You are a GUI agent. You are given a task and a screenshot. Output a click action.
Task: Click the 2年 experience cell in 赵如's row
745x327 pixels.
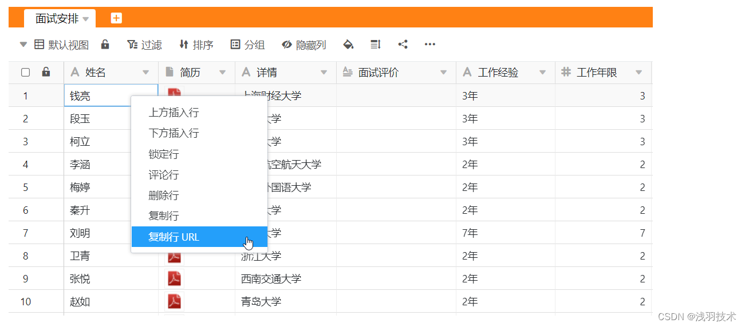click(x=506, y=301)
